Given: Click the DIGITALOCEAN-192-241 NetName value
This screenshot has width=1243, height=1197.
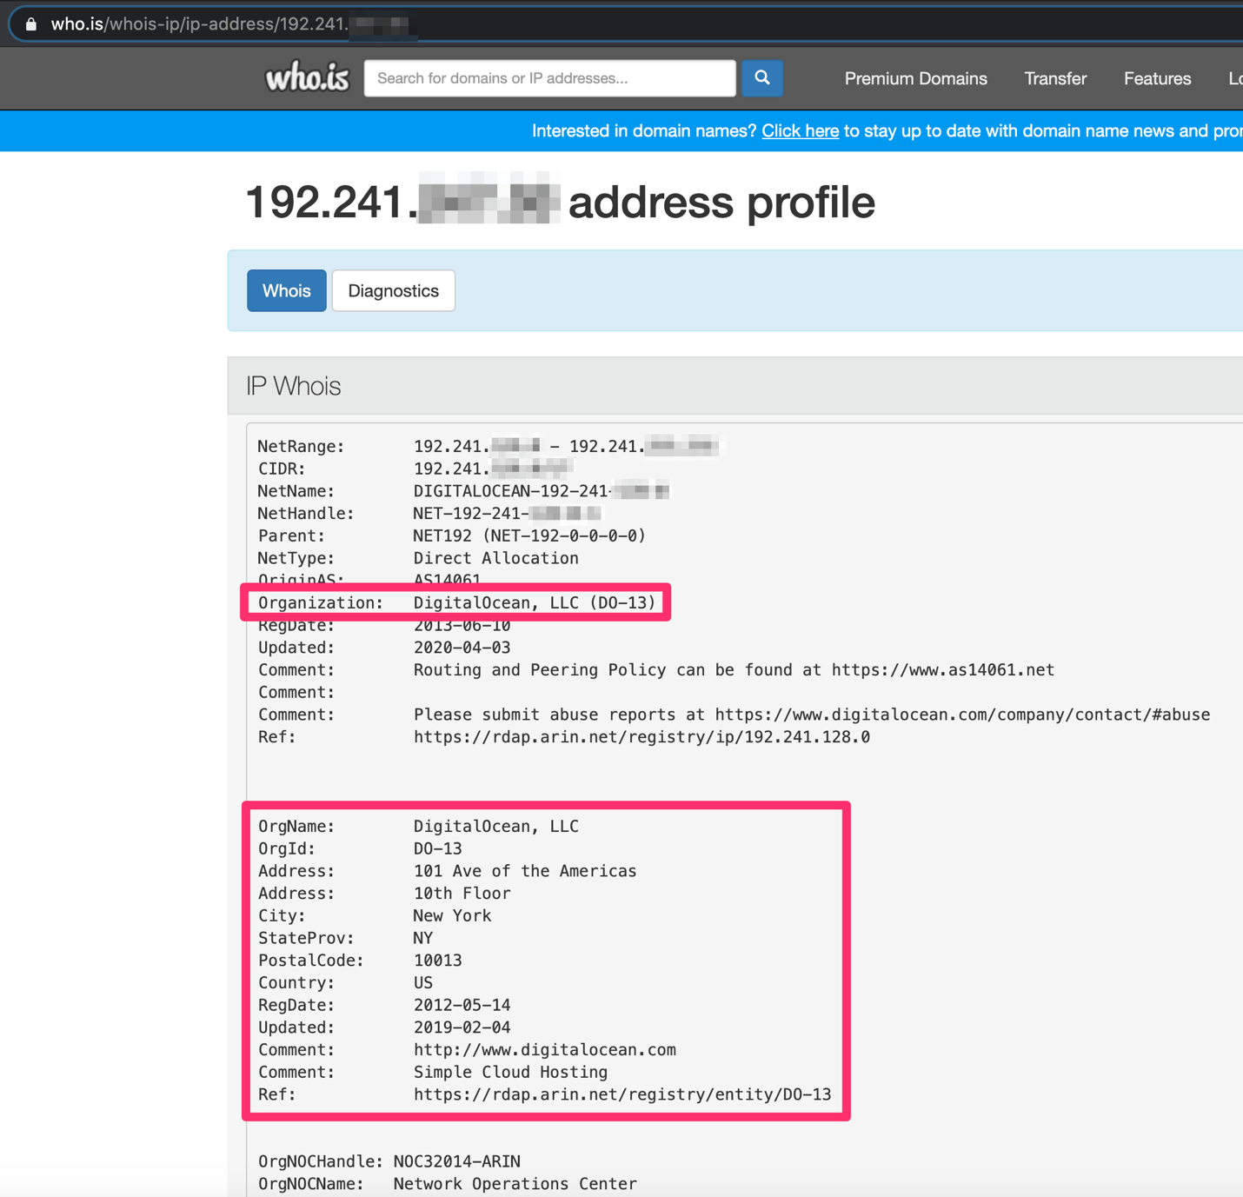Looking at the screenshot, I should [541, 491].
